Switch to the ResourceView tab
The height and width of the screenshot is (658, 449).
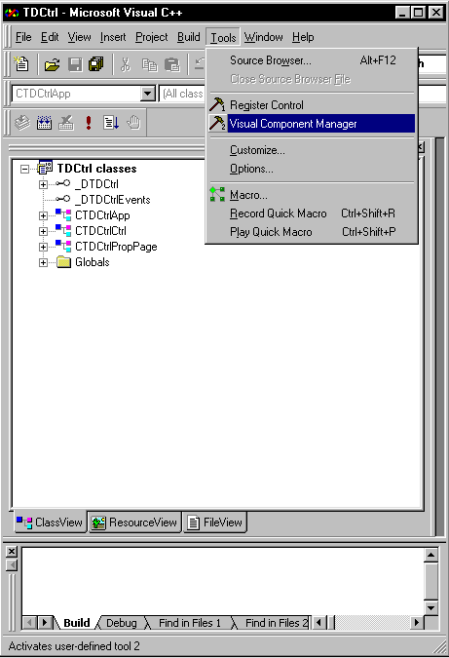[x=134, y=523]
